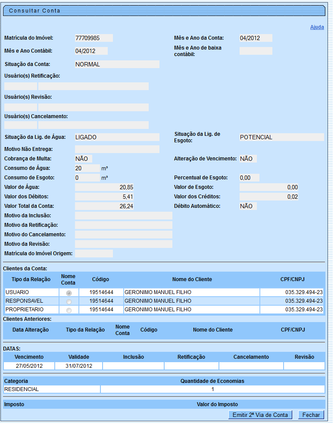Click the Situação da Lig. de Água field
334x429 pixels.
coord(117,137)
